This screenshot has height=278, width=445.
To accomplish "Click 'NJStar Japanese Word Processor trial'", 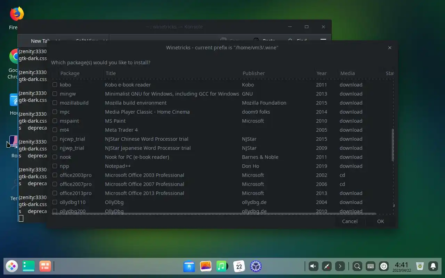I will pyautogui.click(x=148, y=148).
